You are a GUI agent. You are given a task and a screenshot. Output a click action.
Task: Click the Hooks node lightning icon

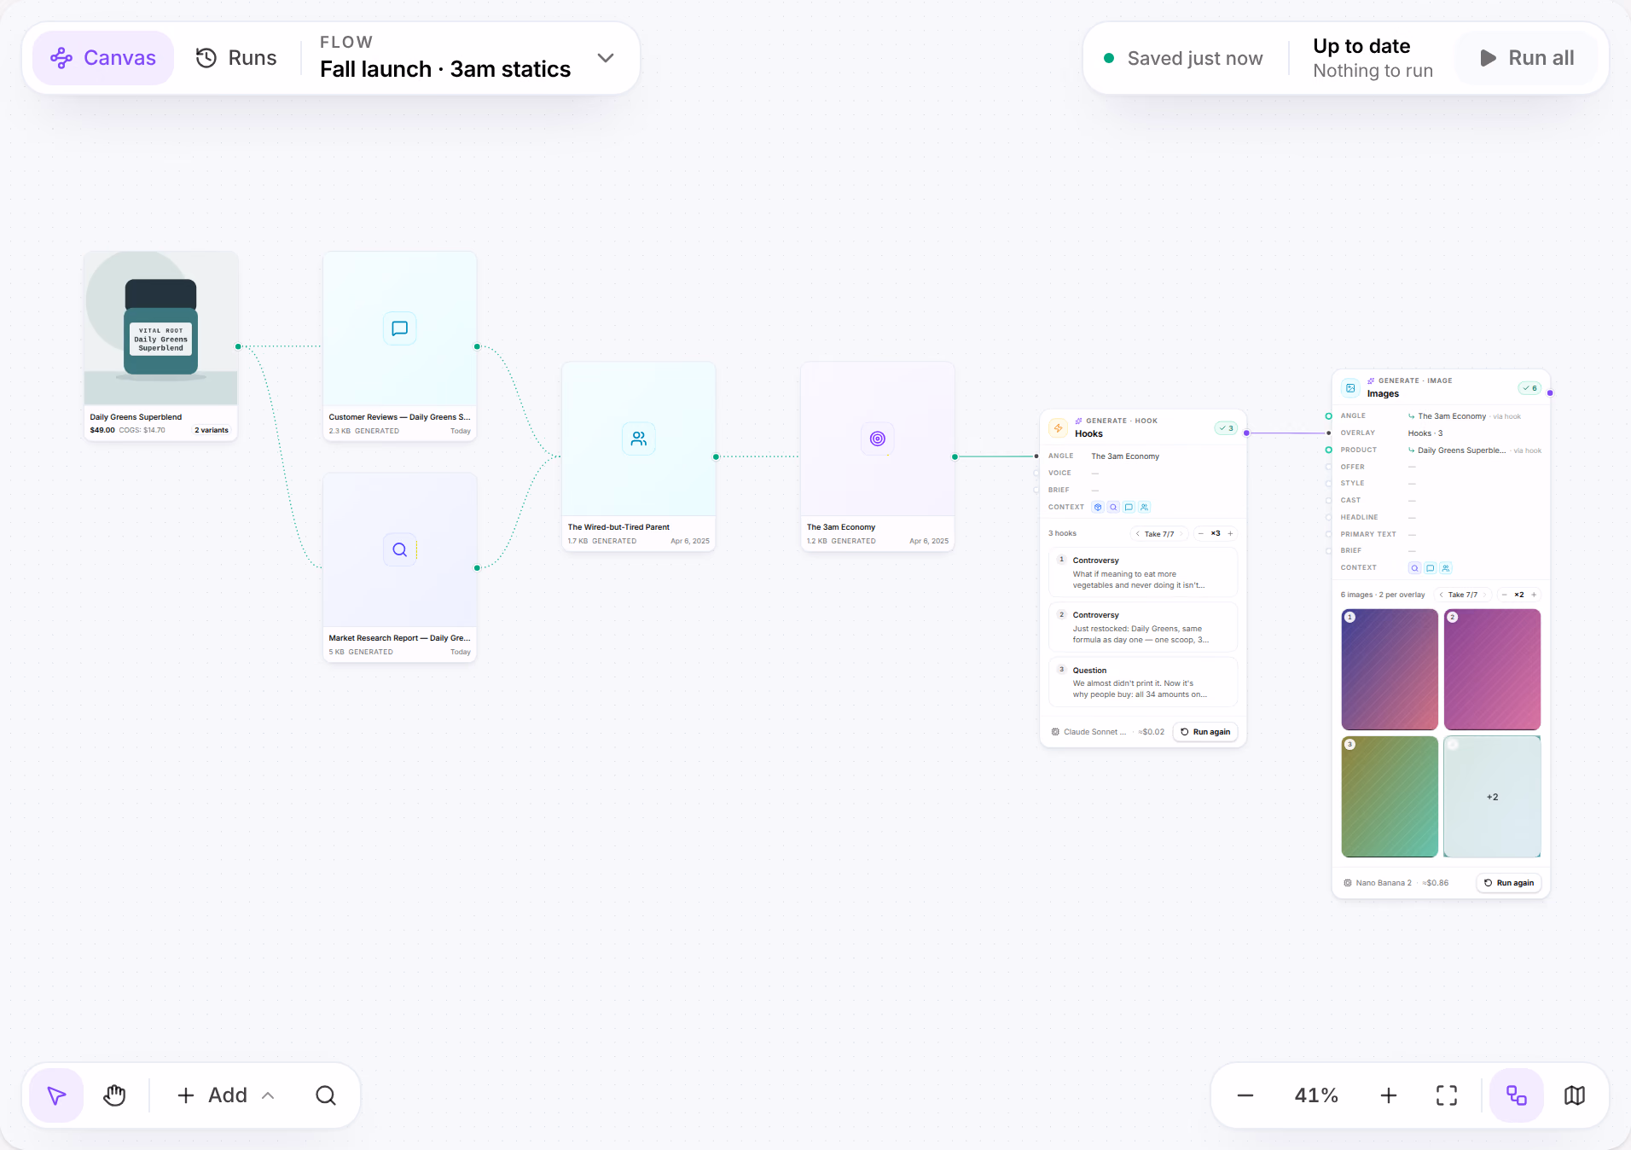point(1058,428)
